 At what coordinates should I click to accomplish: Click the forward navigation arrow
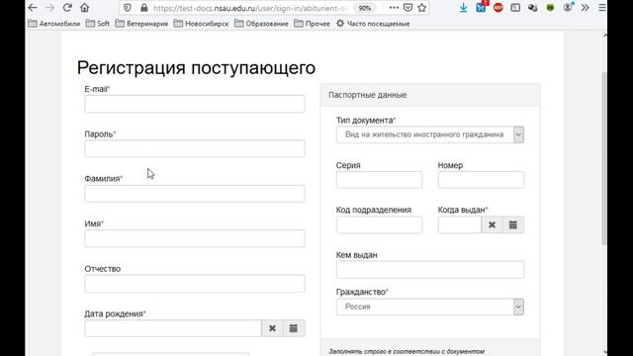[49, 8]
